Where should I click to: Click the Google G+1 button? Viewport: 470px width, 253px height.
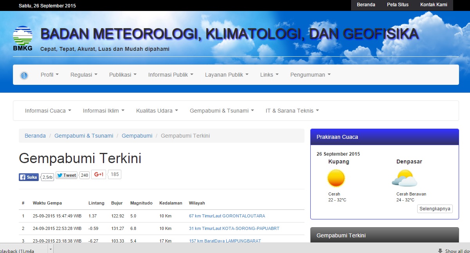click(99, 174)
